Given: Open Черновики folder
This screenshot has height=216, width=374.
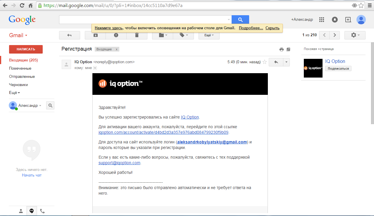Looking at the screenshot, I should 18,85.
